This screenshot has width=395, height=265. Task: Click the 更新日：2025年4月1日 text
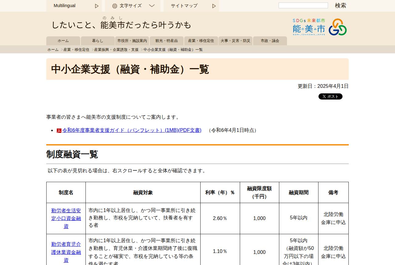click(x=323, y=86)
